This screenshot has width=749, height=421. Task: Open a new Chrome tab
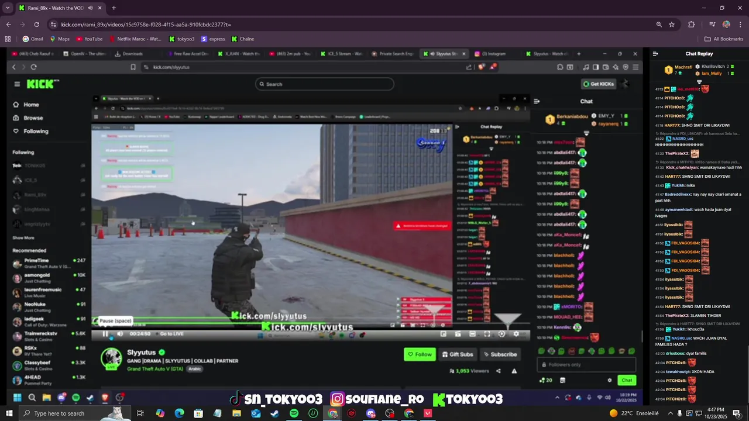[114, 8]
